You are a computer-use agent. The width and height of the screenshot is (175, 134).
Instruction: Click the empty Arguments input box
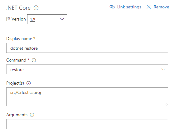(x=87, y=124)
